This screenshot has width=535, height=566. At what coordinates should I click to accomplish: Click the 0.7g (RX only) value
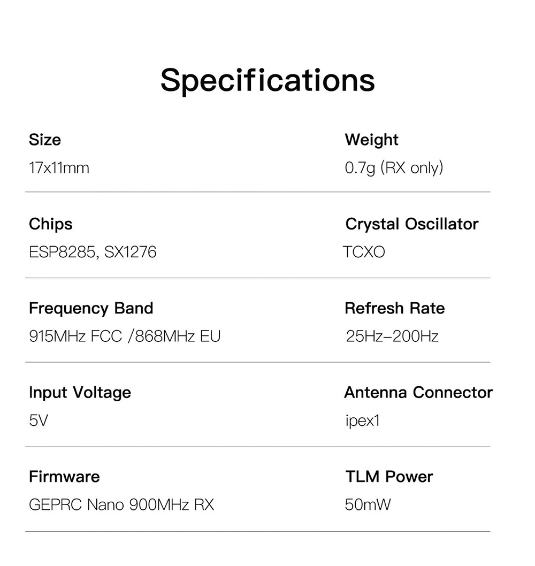click(x=394, y=168)
